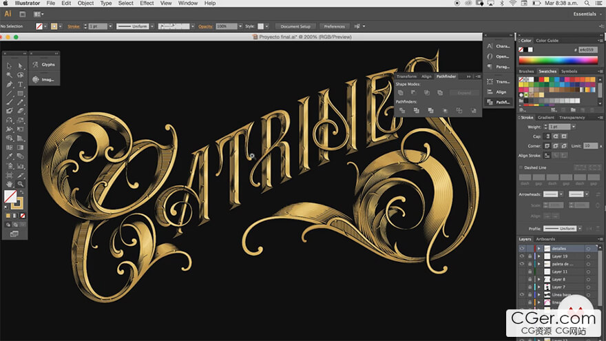This screenshot has width=606, height=341.
Task: Select the Line Segment tool
Action: point(9,93)
